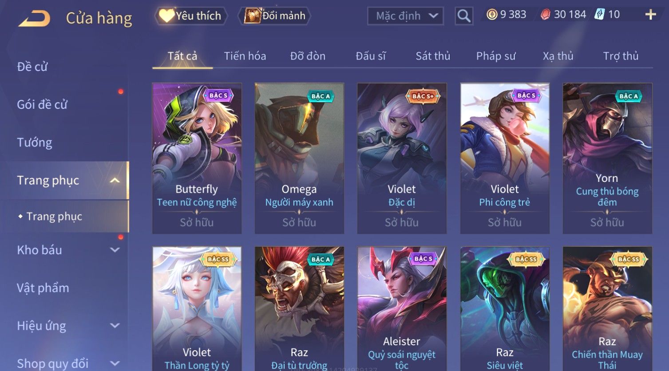Switch to the Tiến hóa tab

[x=245, y=56]
